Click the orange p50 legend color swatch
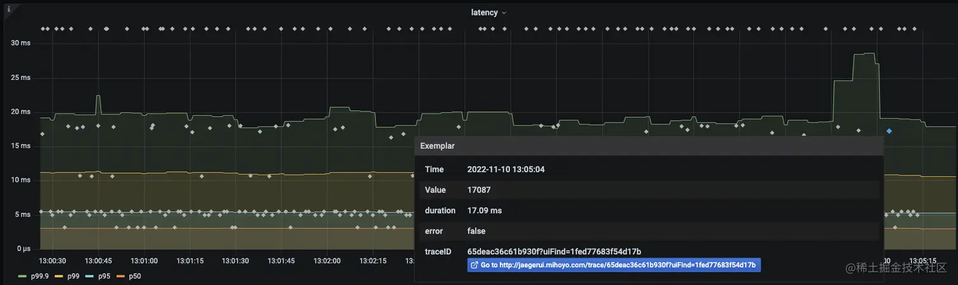 (x=121, y=277)
